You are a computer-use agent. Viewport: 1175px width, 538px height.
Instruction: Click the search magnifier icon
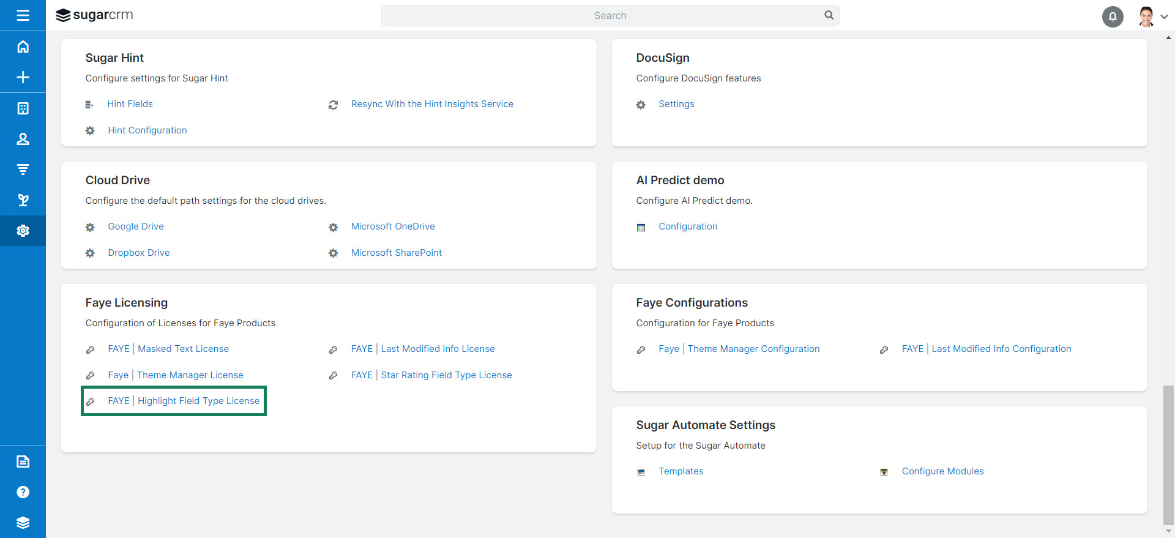point(829,15)
